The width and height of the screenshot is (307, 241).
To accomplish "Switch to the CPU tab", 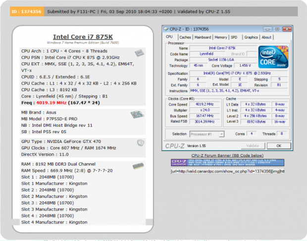I will click(x=169, y=37).
